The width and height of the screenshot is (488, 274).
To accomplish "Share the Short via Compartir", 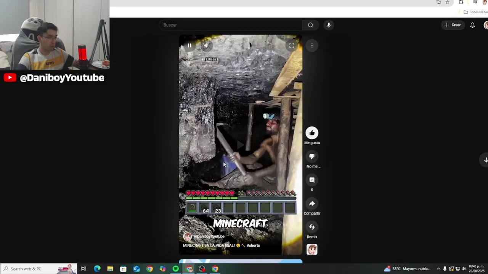I will (x=312, y=204).
